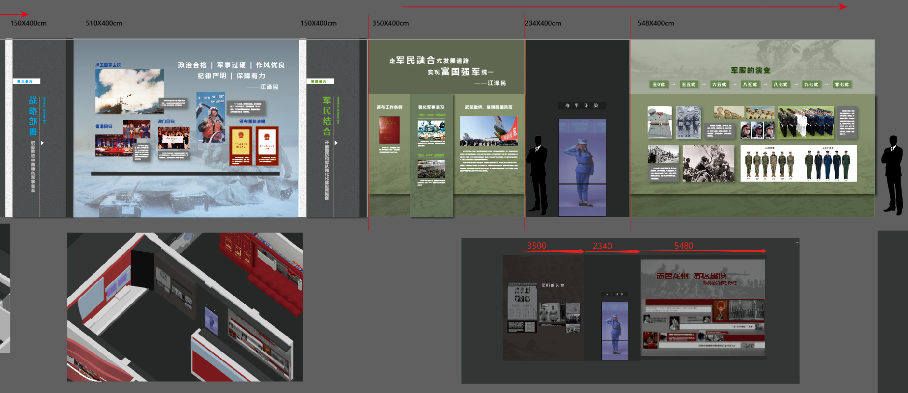Select the headline 政治合格 | 军事过硬 | 作风优良
The height and width of the screenshot is (393, 908).
tap(231, 65)
